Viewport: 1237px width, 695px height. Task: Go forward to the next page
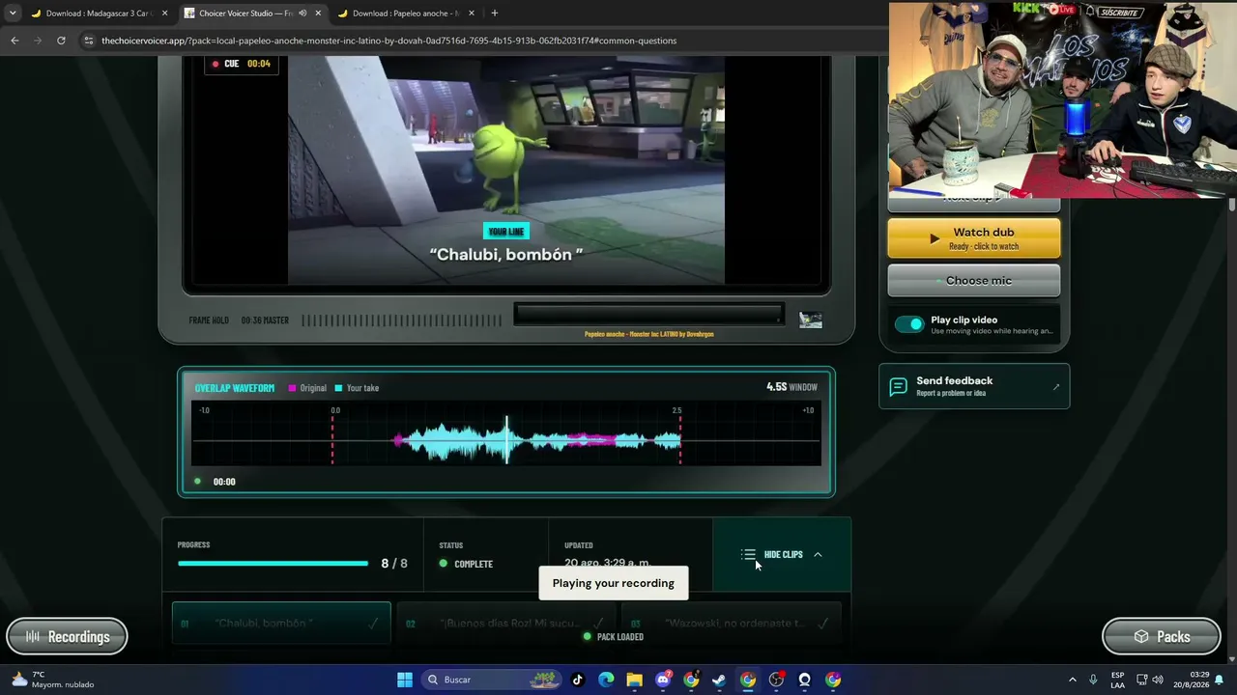pos(38,41)
